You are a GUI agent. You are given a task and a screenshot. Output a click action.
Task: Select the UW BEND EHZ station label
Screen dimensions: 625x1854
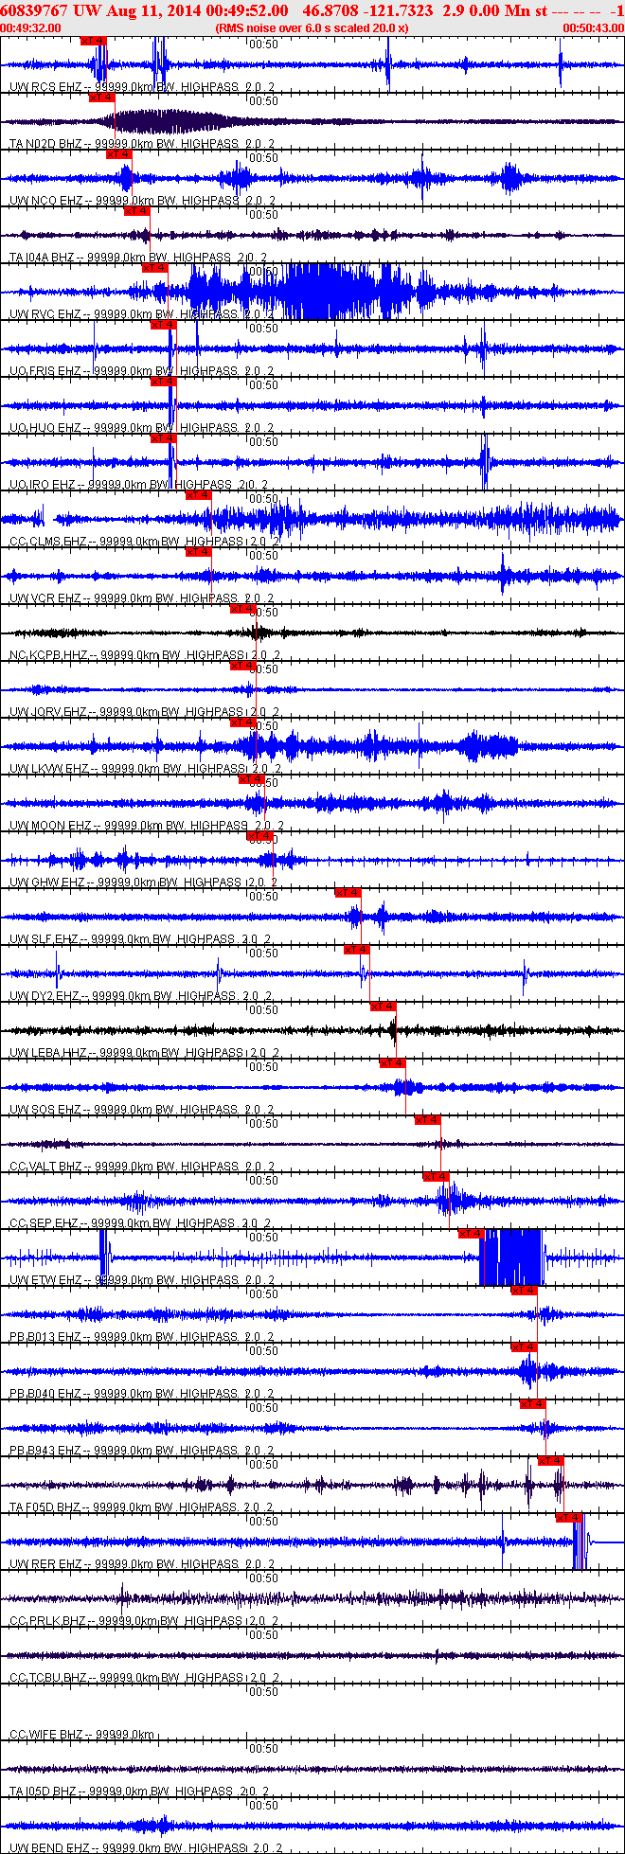pos(50,1848)
